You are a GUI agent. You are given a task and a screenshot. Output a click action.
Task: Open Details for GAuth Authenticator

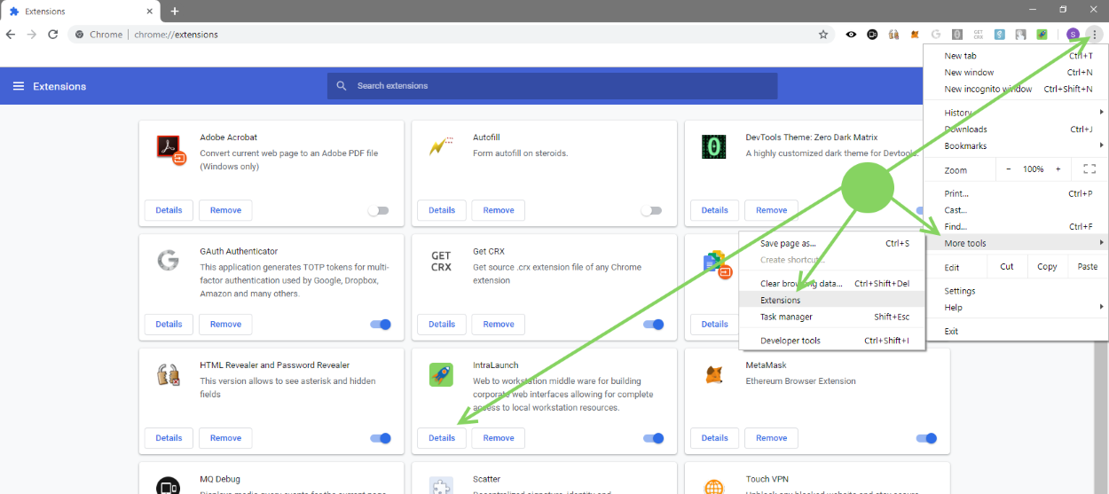(169, 325)
